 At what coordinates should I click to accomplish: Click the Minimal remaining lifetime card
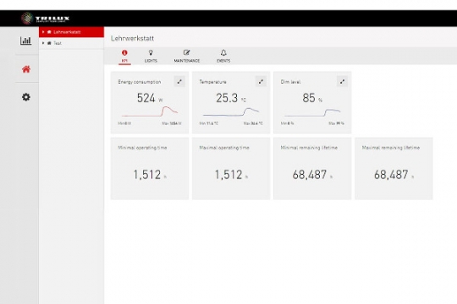click(x=312, y=169)
